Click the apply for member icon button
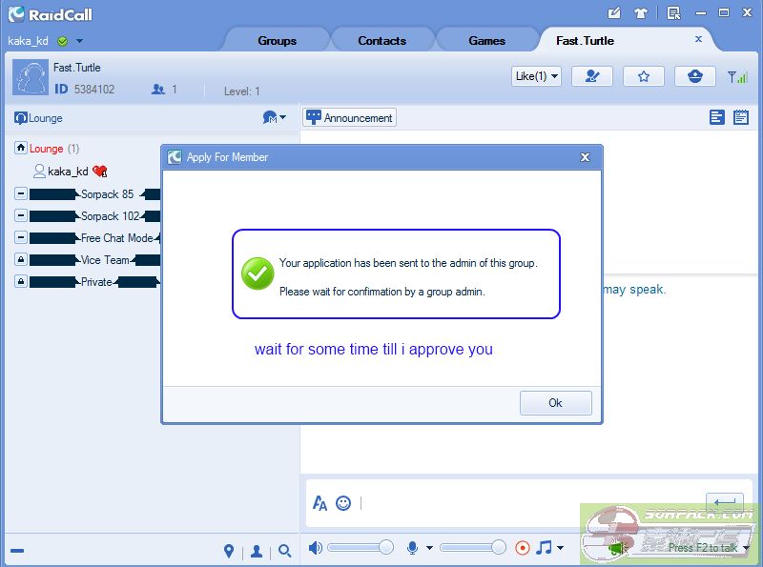Image resolution: width=763 pixels, height=567 pixels. pyautogui.click(x=591, y=76)
